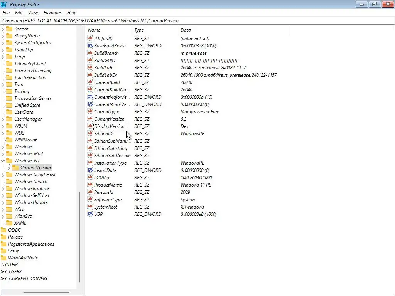
Task: Expand the WlanSvc key
Action: (x=3, y=216)
